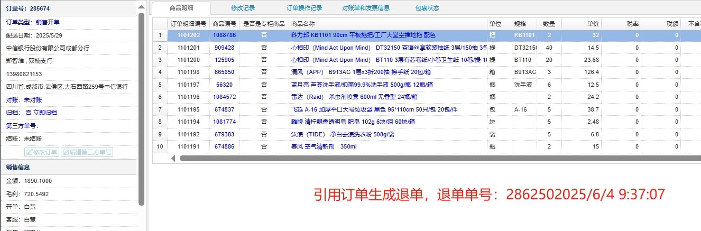This screenshot has height=231, width=701.
Task: Click the 规格 column header
Action: pyautogui.click(x=524, y=24)
